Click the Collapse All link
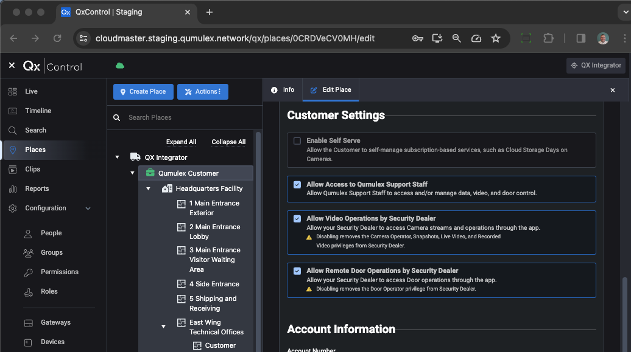The image size is (631, 352). pos(228,142)
